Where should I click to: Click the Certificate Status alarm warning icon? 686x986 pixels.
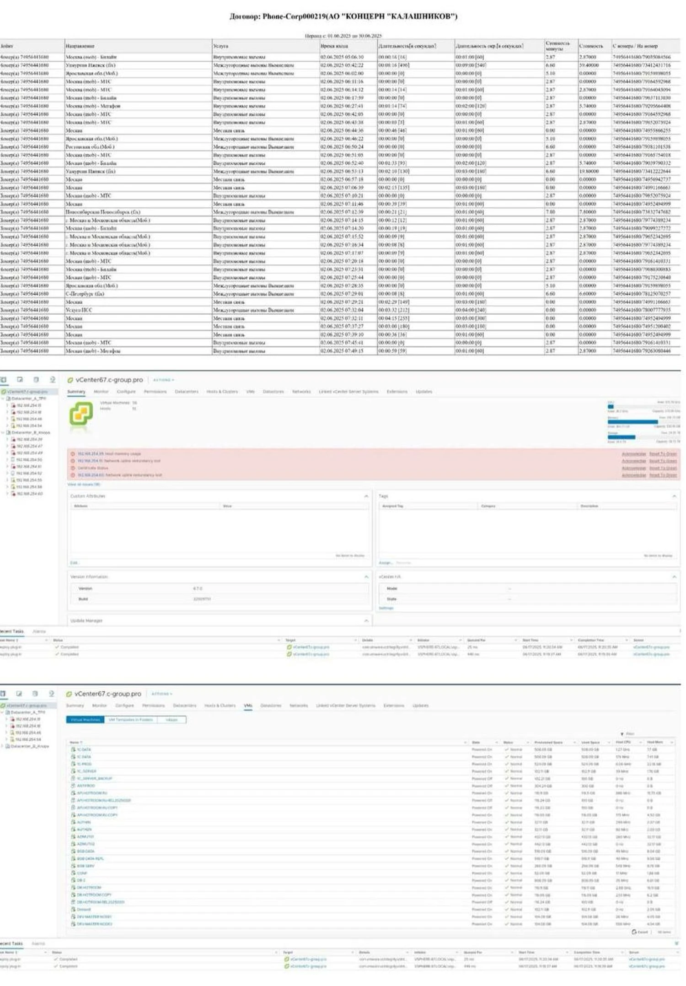click(73, 468)
